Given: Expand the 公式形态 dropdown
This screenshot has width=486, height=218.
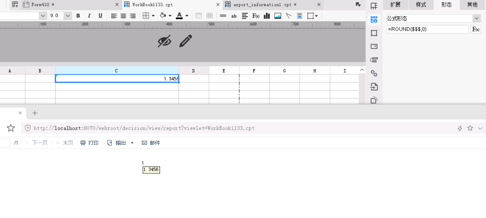Looking at the screenshot, I should click(476, 18).
